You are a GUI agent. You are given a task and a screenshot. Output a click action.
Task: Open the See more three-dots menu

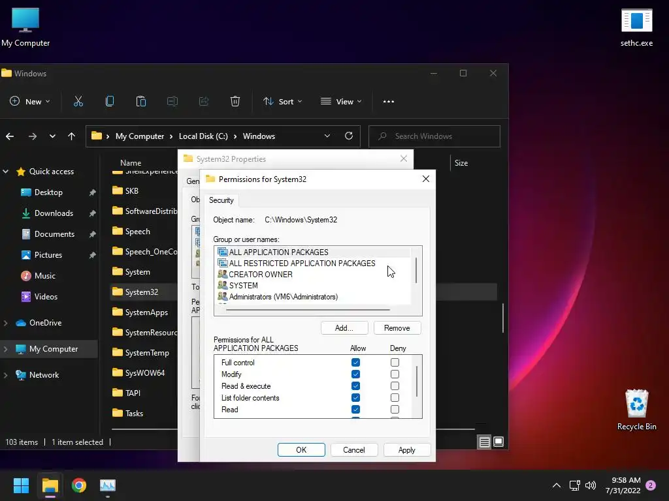coord(388,101)
